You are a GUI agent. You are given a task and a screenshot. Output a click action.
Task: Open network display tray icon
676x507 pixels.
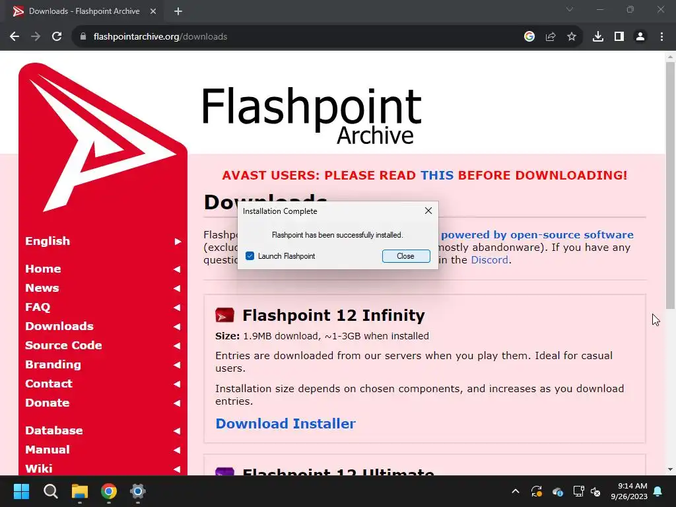(x=578, y=491)
